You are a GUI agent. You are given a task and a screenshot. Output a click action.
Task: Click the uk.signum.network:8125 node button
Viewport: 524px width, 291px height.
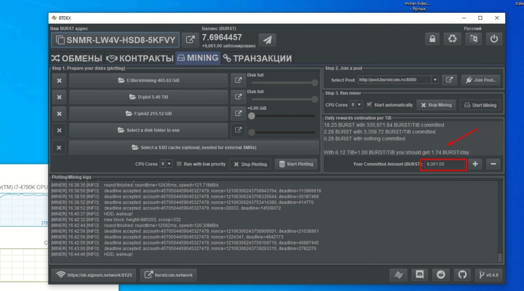(94, 275)
